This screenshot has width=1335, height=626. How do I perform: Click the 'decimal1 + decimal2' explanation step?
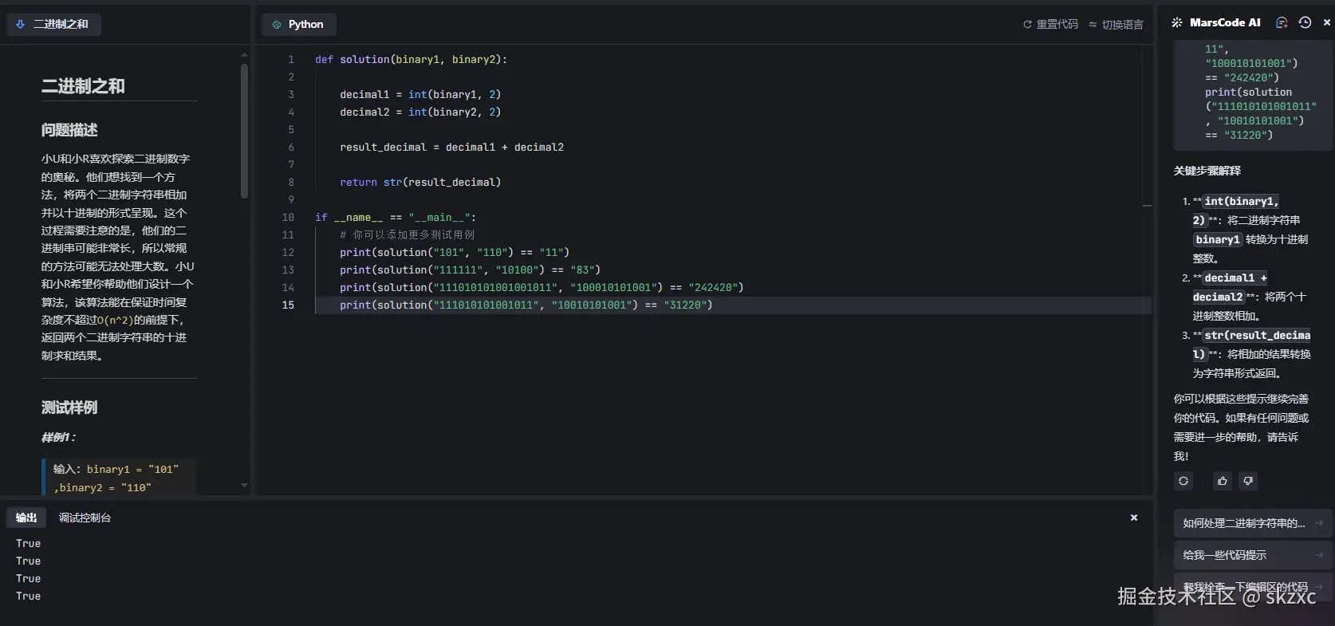1250,297
